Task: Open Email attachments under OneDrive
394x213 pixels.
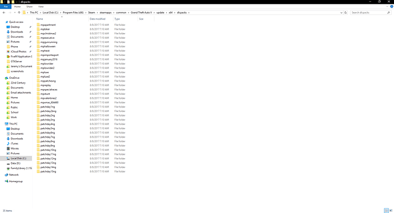Action: 21,93
